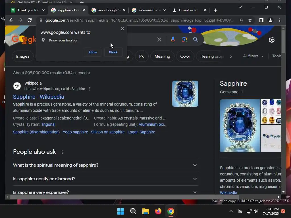Open the Tools search options

click(277, 56)
